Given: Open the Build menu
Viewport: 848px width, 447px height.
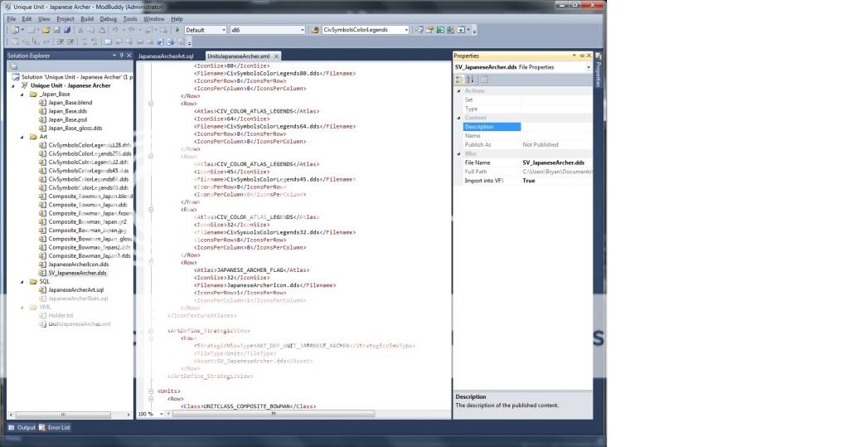Looking at the screenshot, I should (86, 19).
